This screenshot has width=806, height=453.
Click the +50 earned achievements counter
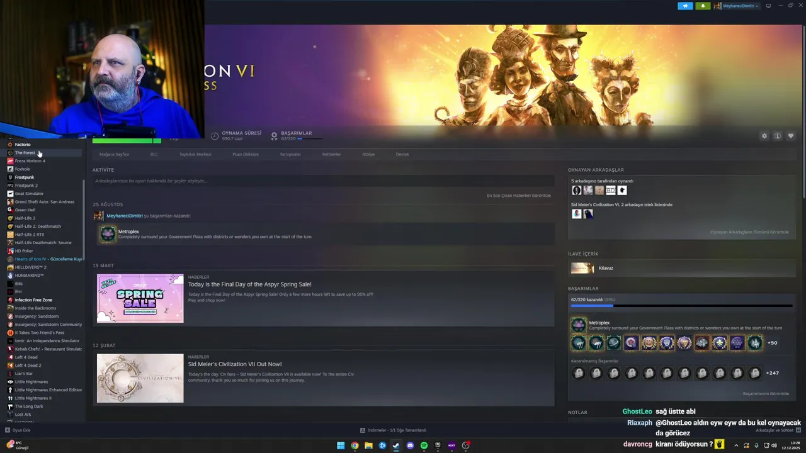pos(773,343)
